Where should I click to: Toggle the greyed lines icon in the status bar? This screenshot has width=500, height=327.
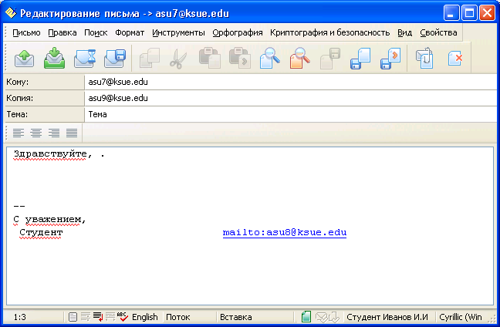pyautogui.click(x=86, y=317)
